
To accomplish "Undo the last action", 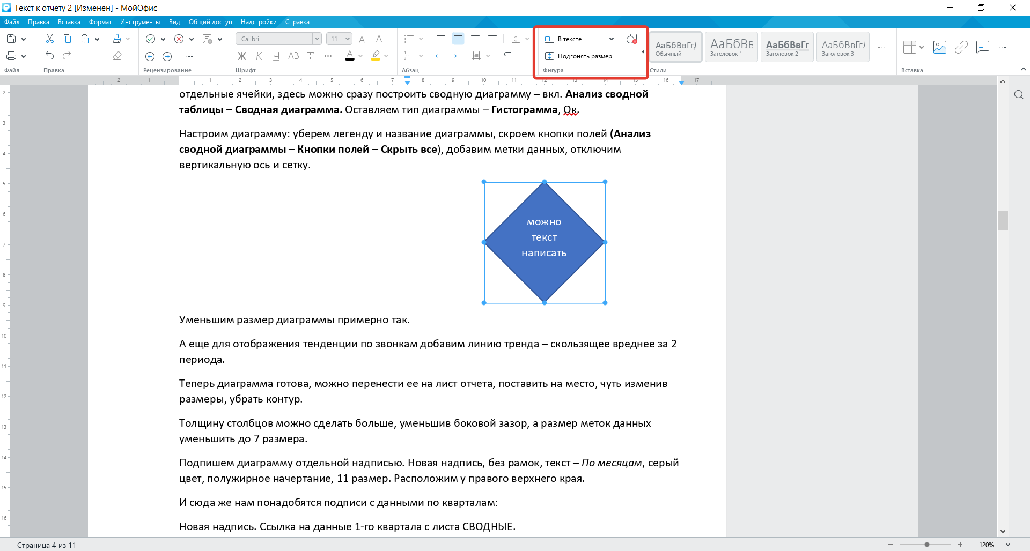I will pyautogui.click(x=50, y=56).
